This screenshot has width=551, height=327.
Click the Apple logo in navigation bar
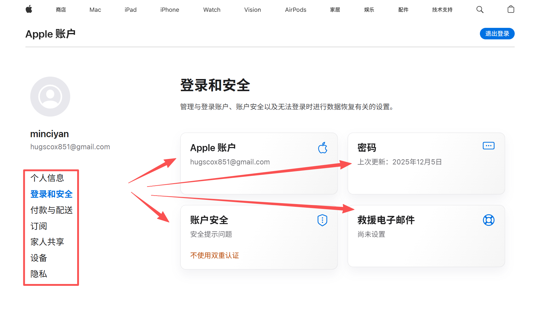29,9
